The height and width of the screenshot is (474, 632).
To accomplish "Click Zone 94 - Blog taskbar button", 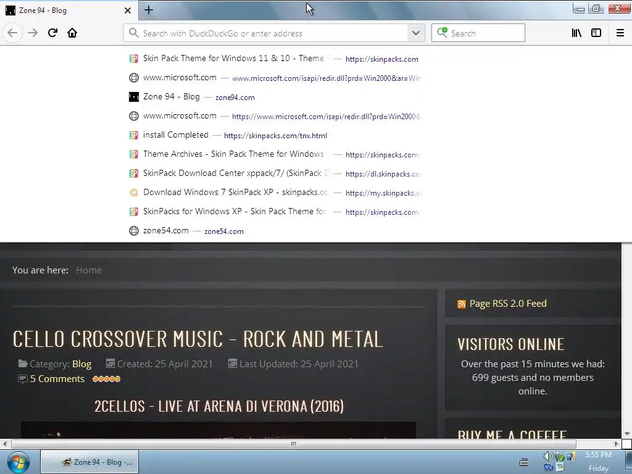I will [89, 462].
